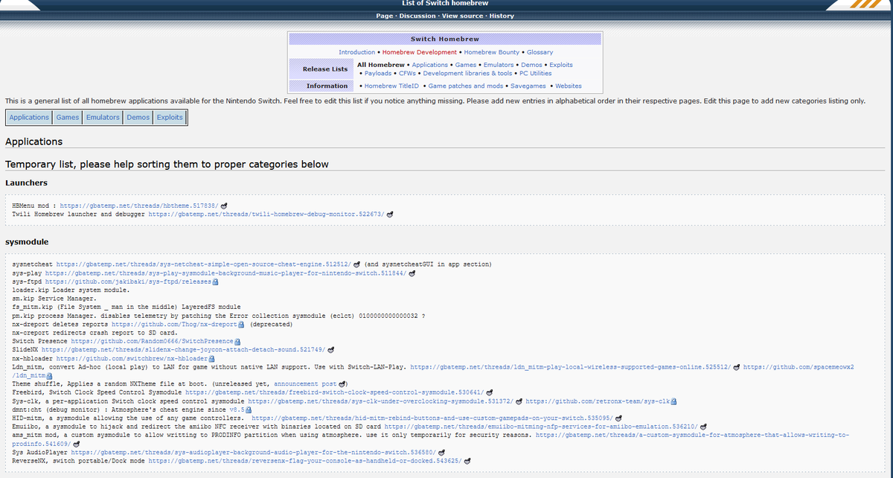Open Applications link in Release Lists row
The height and width of the screenshot is (478, 893).
pyautogui.click(x=430, y=65)
